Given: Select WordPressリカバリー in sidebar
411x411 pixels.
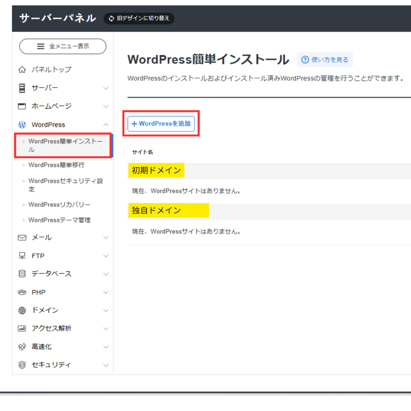Looking at the screenshot, I should tap(59, 204).
